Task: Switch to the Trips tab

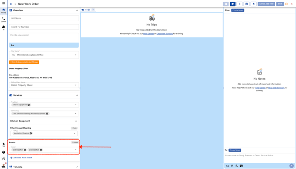Action: point(88,10)
